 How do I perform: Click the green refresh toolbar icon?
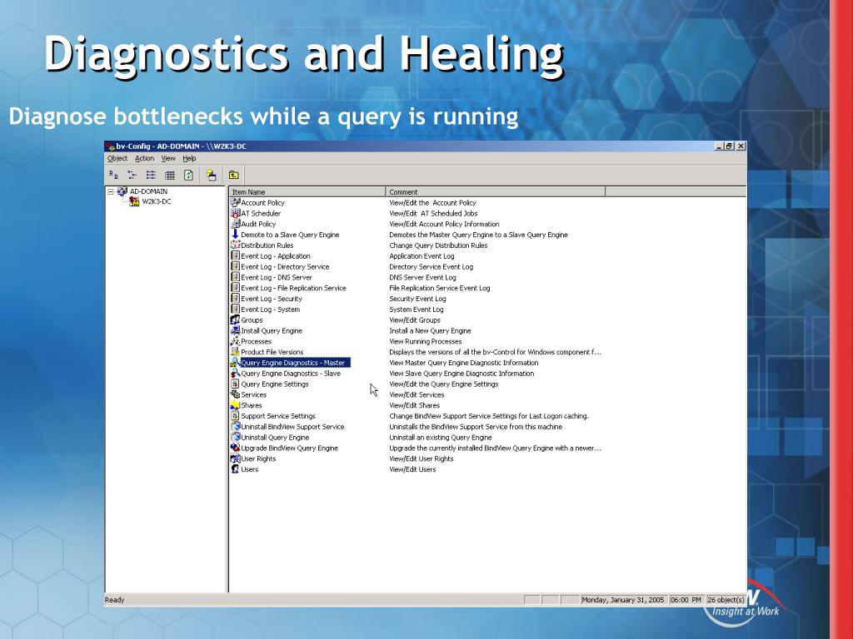(188, 175)
